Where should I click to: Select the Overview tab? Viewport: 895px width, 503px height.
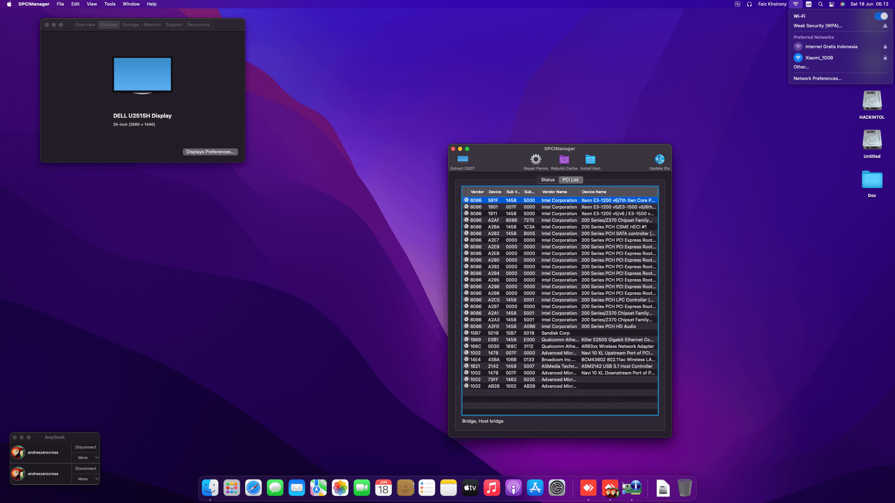pos(85,25)
